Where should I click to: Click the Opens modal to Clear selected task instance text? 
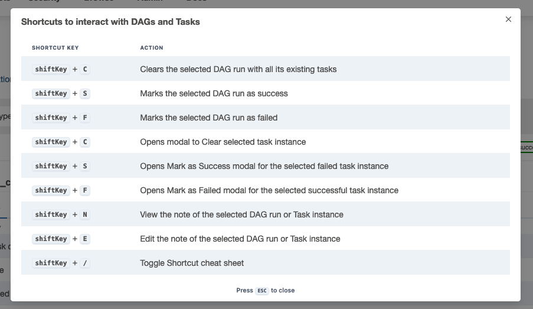pos(223,142)
